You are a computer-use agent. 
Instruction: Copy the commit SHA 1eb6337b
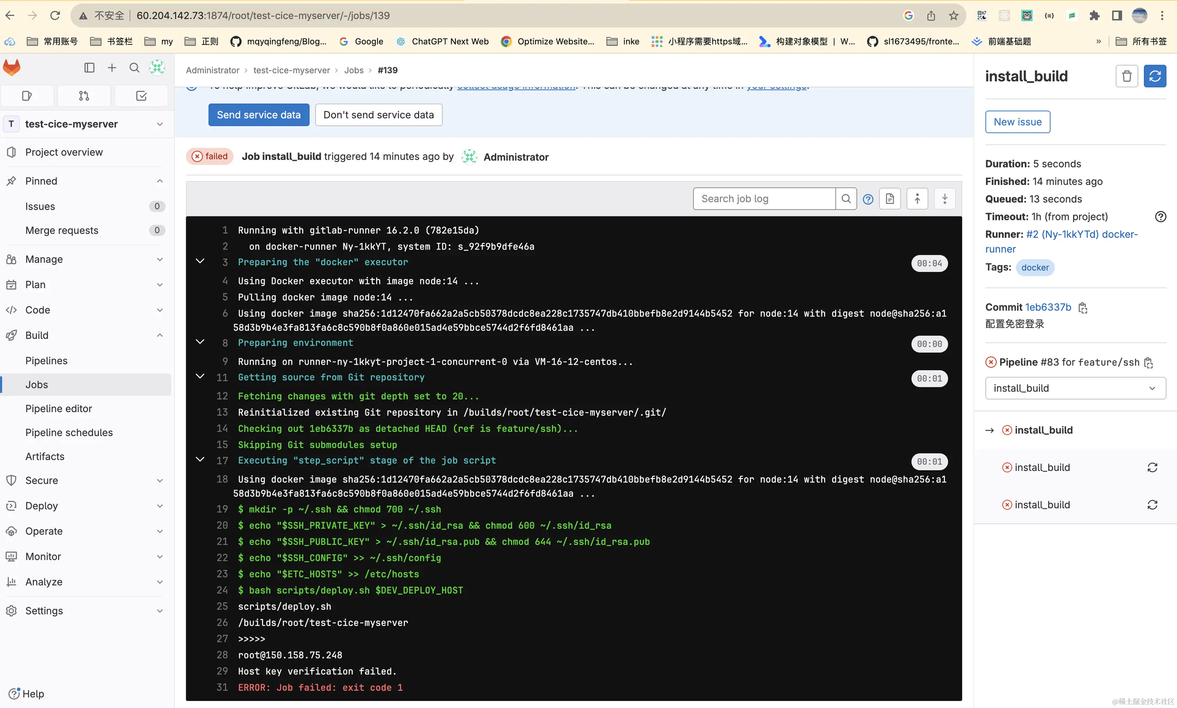click(x=1082, y=308)
